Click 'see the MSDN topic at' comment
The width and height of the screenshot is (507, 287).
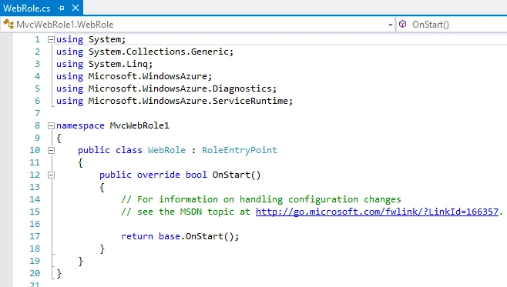[193, 212]
